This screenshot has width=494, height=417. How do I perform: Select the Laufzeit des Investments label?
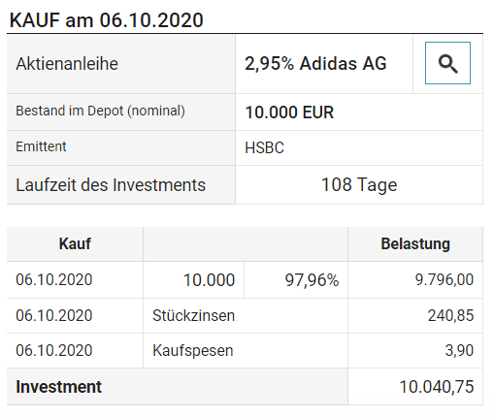point(111,185)
